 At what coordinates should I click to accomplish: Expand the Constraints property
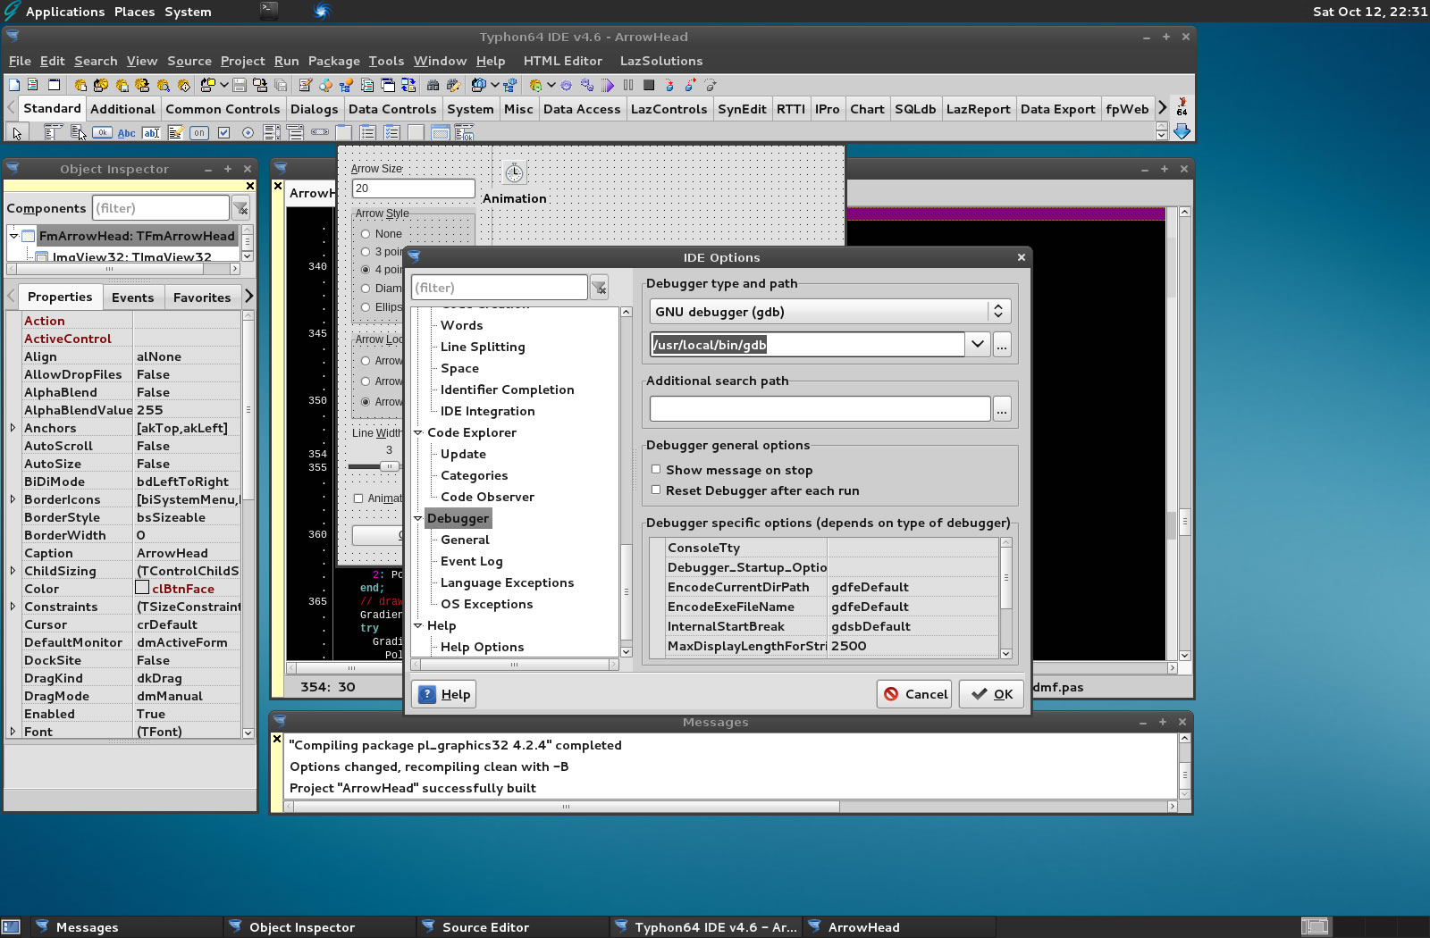[13, 607]
